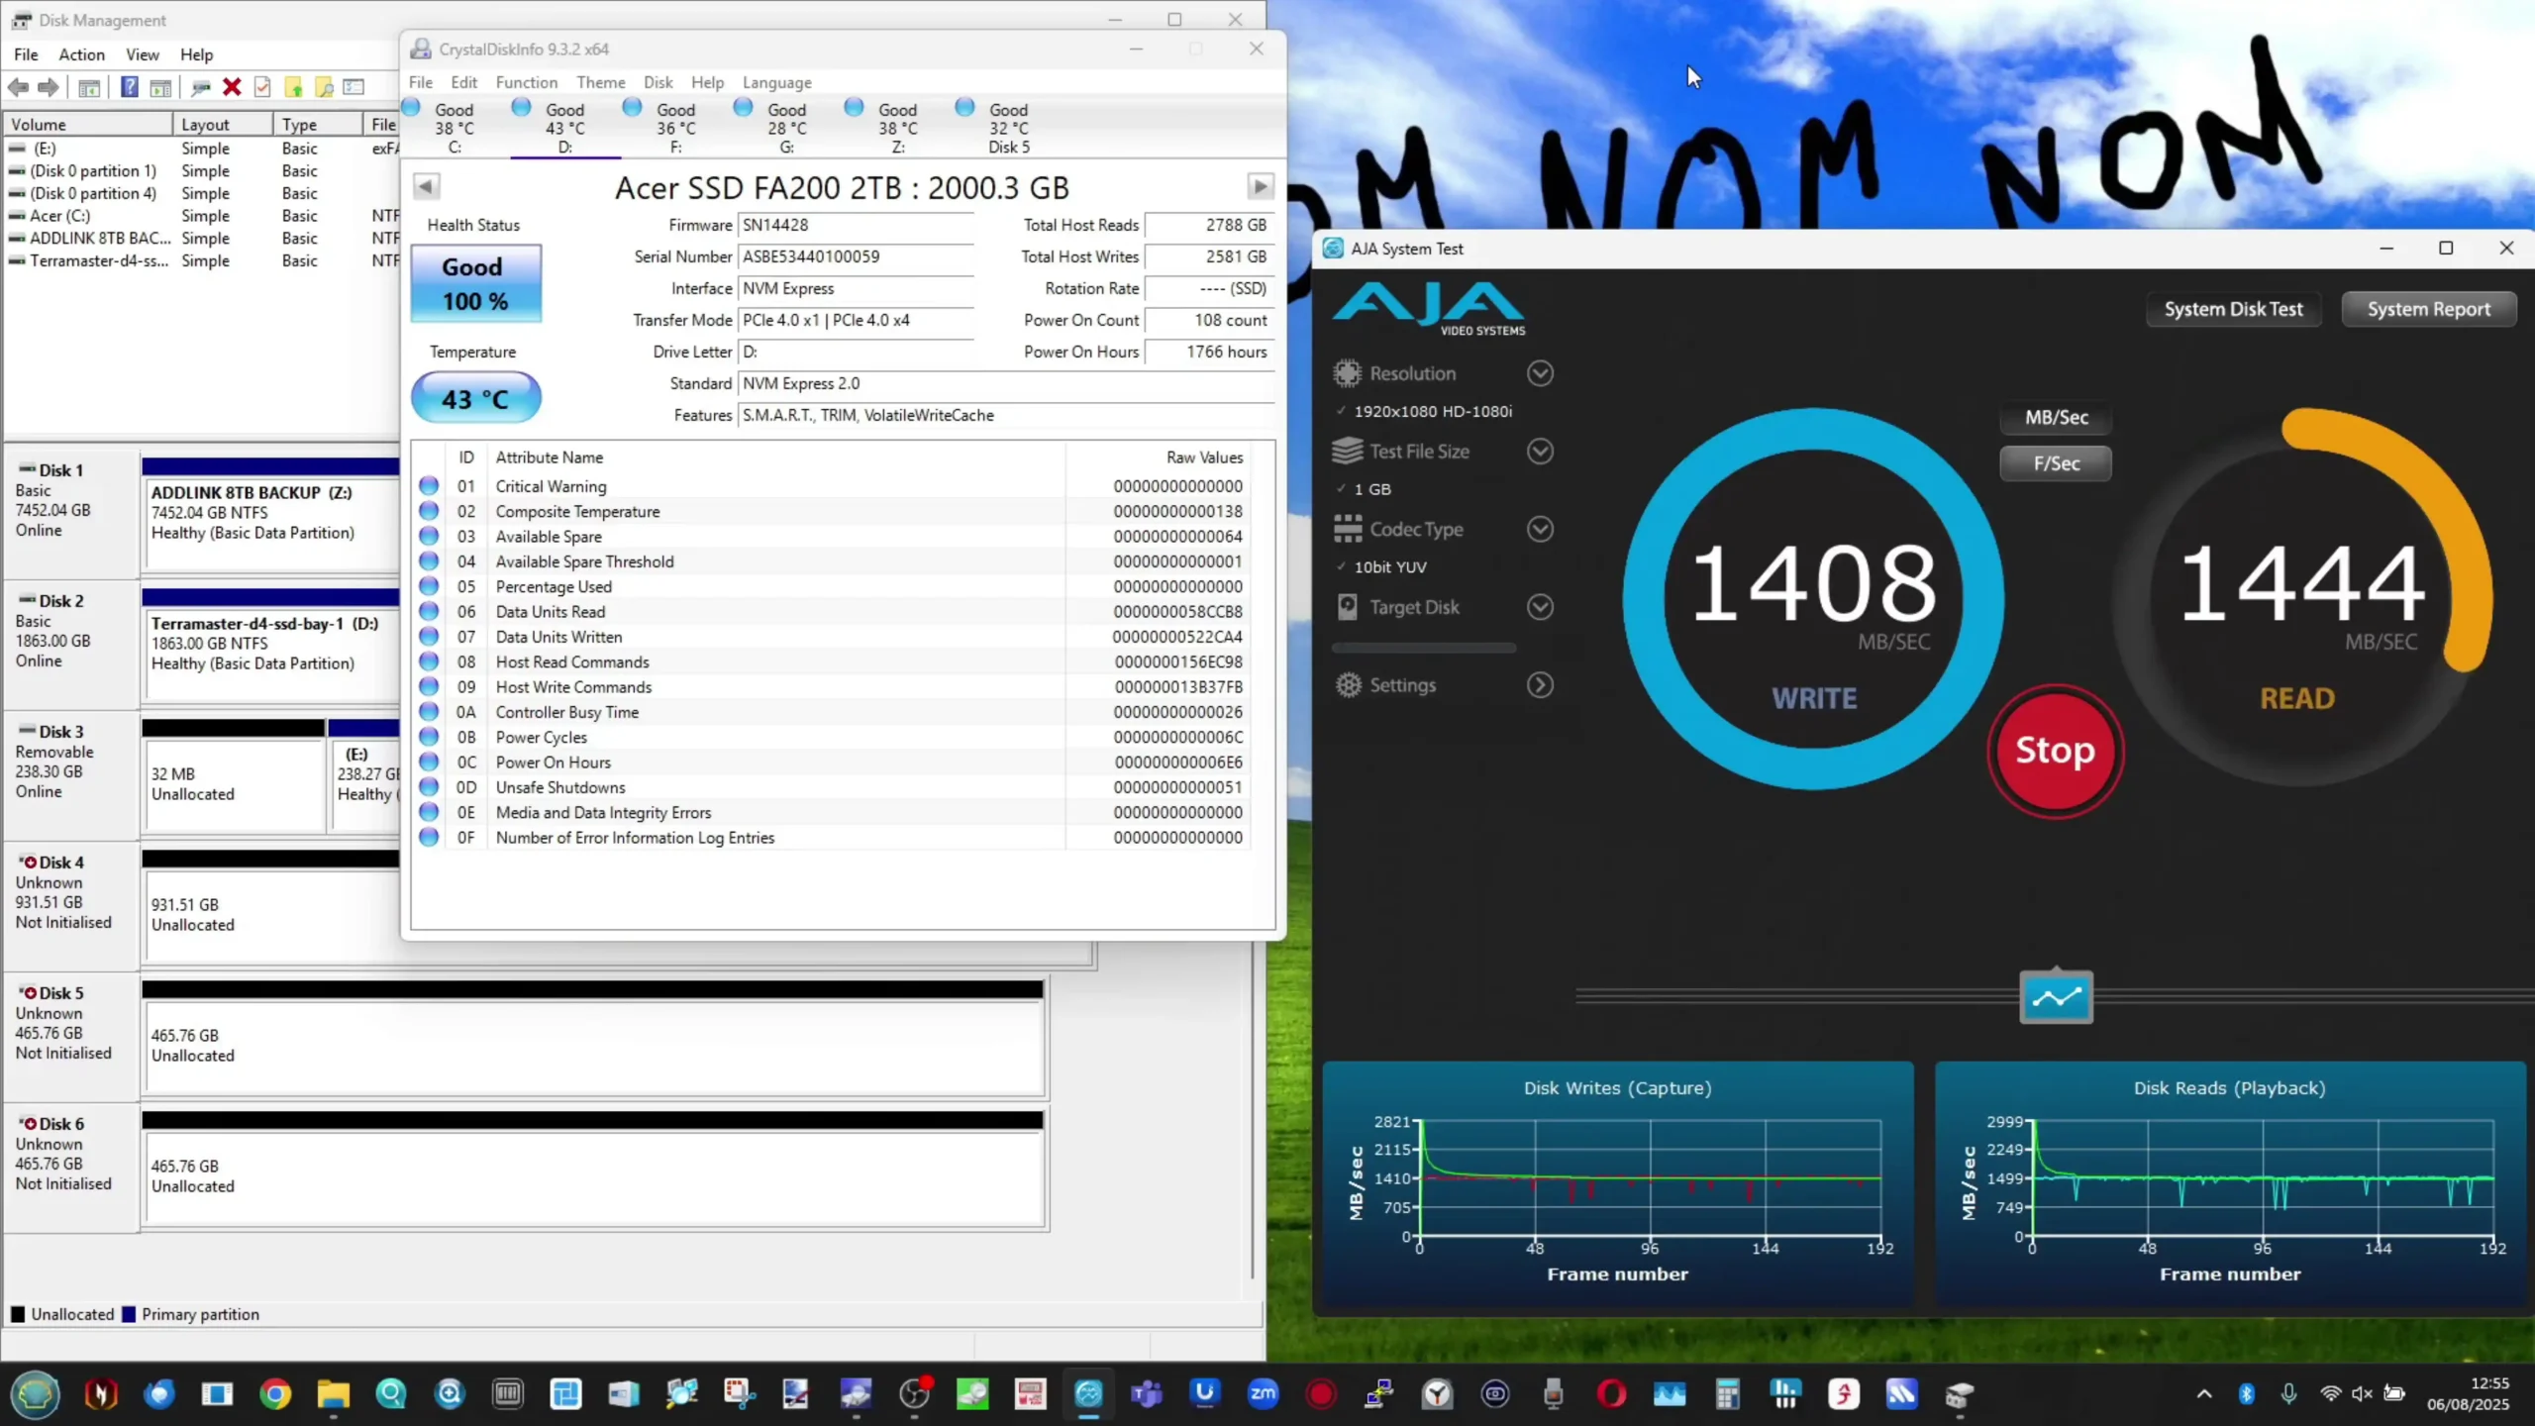Viewport: 2535px width, 1426px height.
Task: Click 43 °C temperature button
Action: tap(475, 398)
